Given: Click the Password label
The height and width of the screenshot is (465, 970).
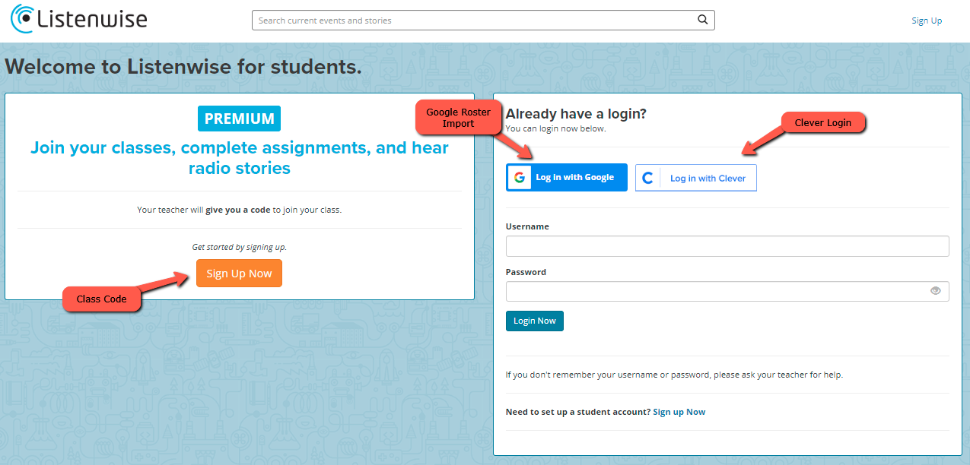Looking at the screenshot, I should point(526,272).
